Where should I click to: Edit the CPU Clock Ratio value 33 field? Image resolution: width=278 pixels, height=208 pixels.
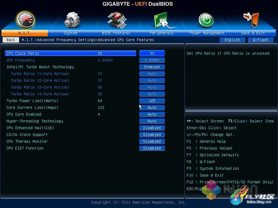152,53
